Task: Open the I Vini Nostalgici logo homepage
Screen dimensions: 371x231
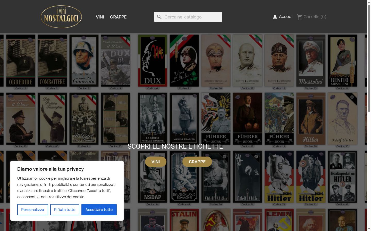Action: [x=61, y=17]
